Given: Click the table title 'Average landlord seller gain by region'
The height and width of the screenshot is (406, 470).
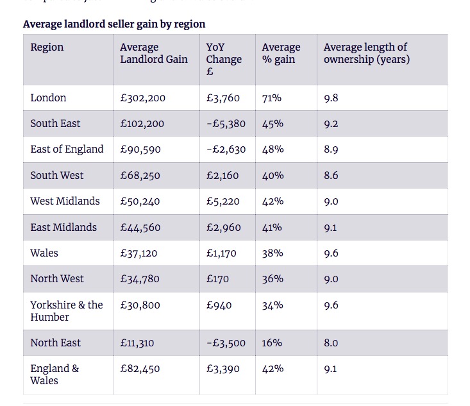Looking at the screenshot, I should 114,24.
